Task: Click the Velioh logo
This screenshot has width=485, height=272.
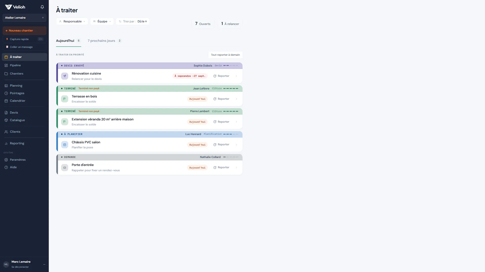Action: click(15, 7)
